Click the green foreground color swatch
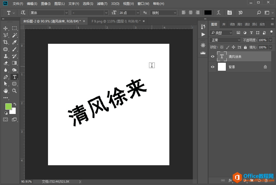The height and width of the screenshot is (185, 276). pyautogui.click(x=8, y=107)
